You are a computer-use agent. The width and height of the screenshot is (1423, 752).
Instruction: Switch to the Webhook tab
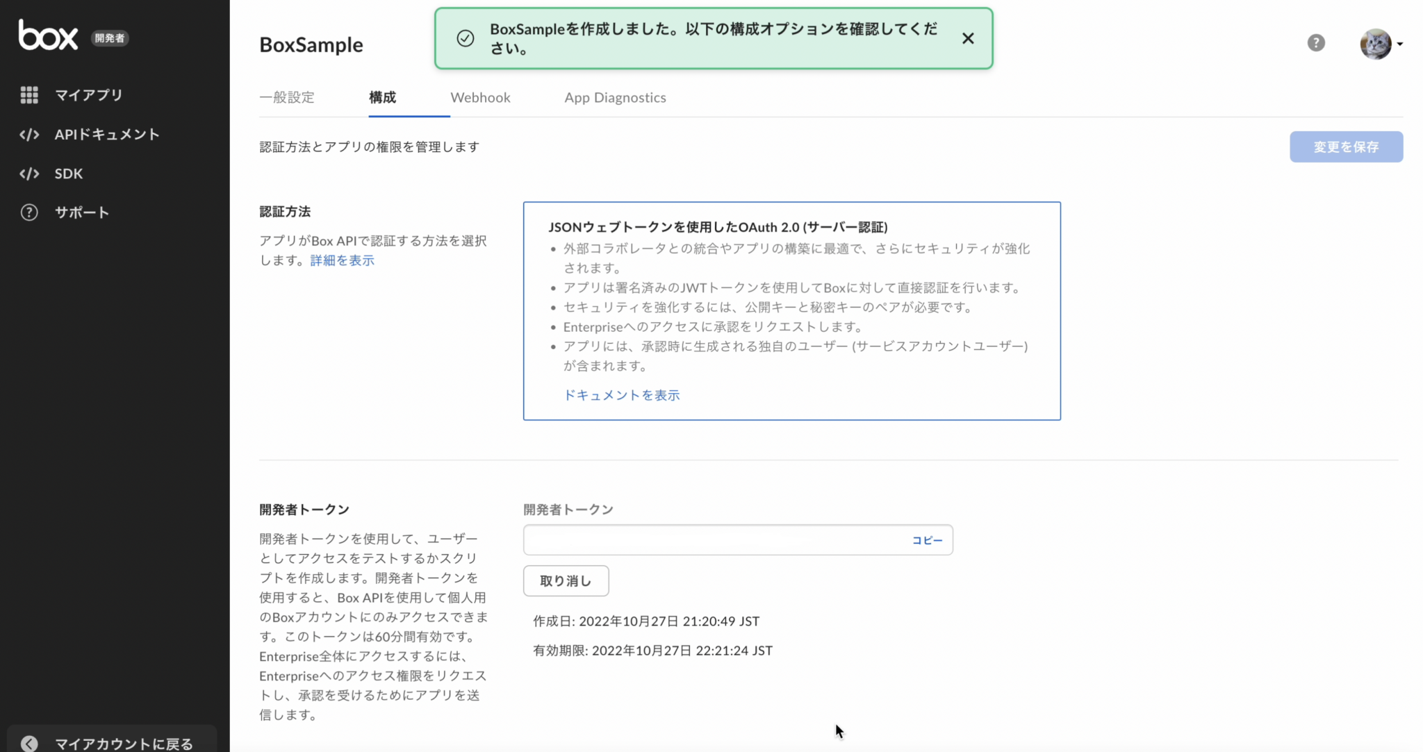click(480, 97)
